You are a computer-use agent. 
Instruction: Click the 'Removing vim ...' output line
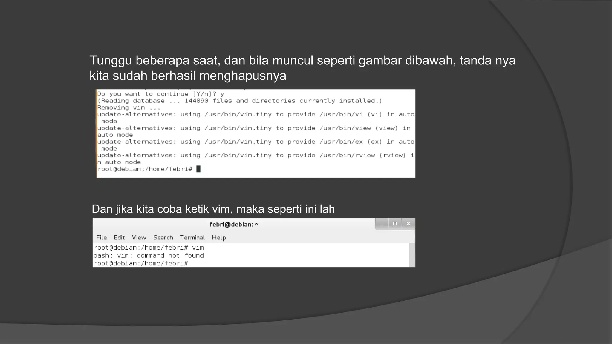pos(129,107)
